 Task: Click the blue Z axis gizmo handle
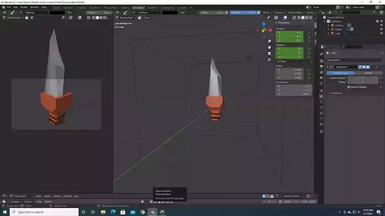tap(264, 24)
